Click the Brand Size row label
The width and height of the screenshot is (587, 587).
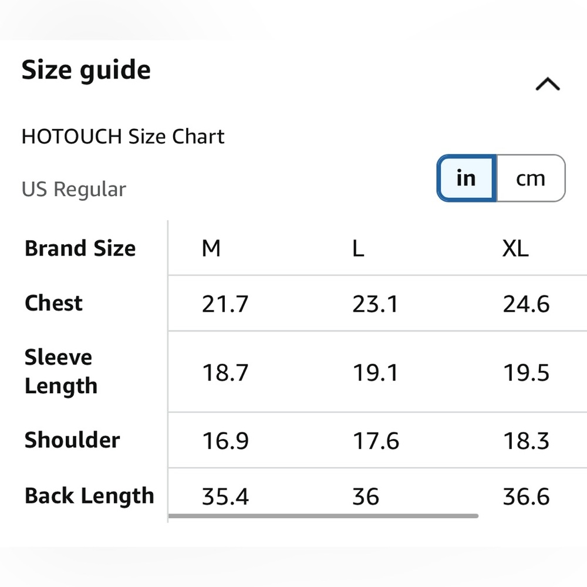click(x=80, y=248)
